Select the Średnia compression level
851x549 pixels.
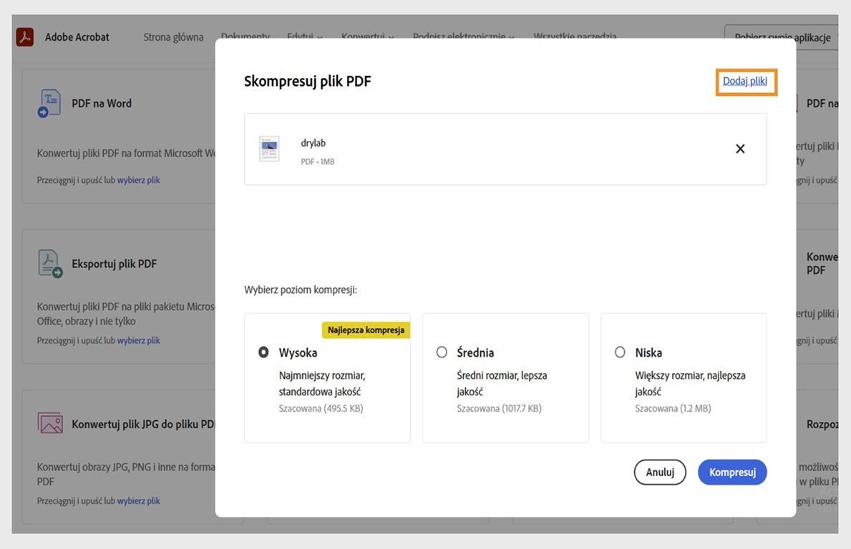442,352
